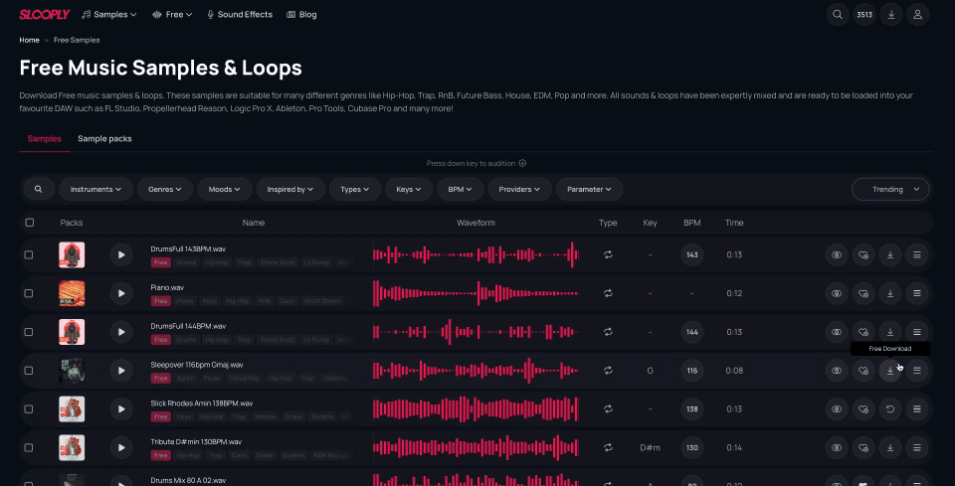Open Sound Effects in the navigation menu
Screen dimensions: 955x486
240,15
